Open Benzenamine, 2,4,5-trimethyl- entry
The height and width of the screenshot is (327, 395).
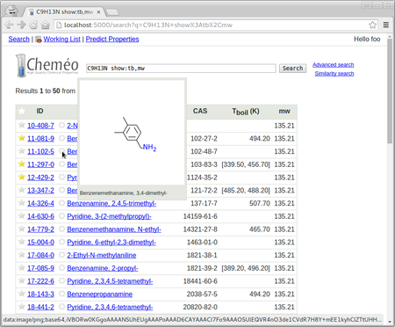111,203
